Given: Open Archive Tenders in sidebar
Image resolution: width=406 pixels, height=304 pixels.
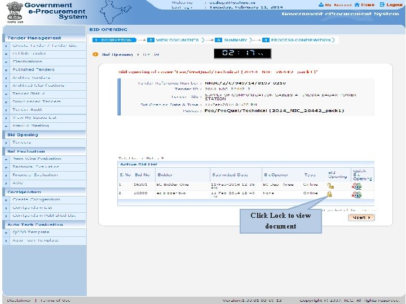Looking at the screenshot, I should (31, 78).
